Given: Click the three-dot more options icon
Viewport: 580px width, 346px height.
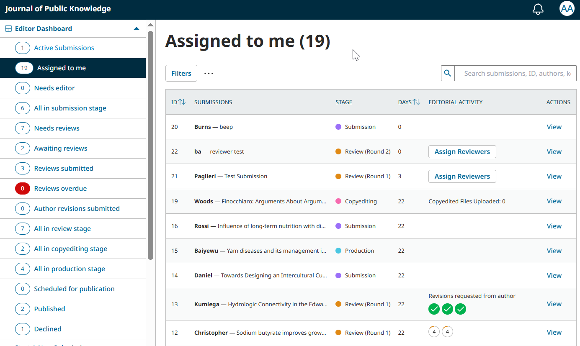Looking at the screenshot, I should tap(209, 73).
